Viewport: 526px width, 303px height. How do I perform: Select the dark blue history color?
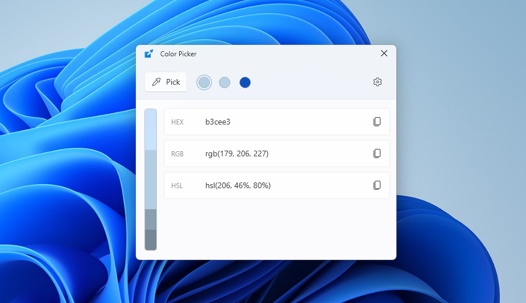[245, 82]
